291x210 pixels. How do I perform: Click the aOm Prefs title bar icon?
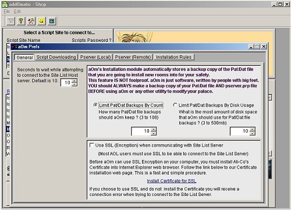pos(15,47)
